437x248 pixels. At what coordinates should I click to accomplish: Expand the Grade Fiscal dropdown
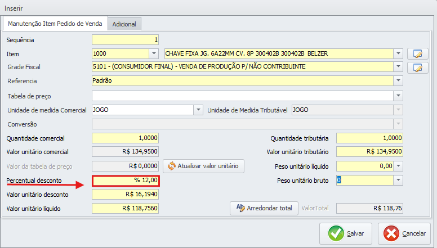coord(399,67)
